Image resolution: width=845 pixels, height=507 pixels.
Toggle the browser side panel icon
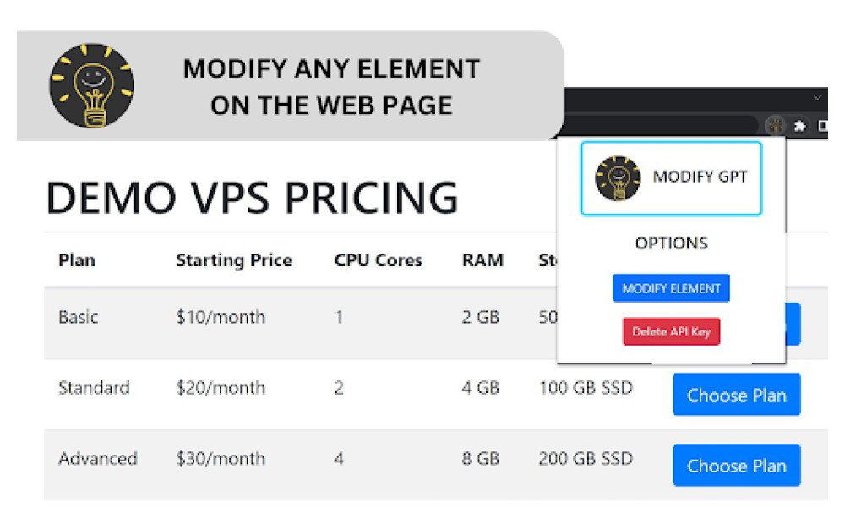point(823,126)
